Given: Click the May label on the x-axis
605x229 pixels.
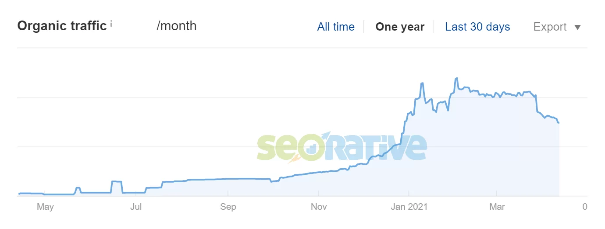Looking at the screenshot, I should [45, 207].
